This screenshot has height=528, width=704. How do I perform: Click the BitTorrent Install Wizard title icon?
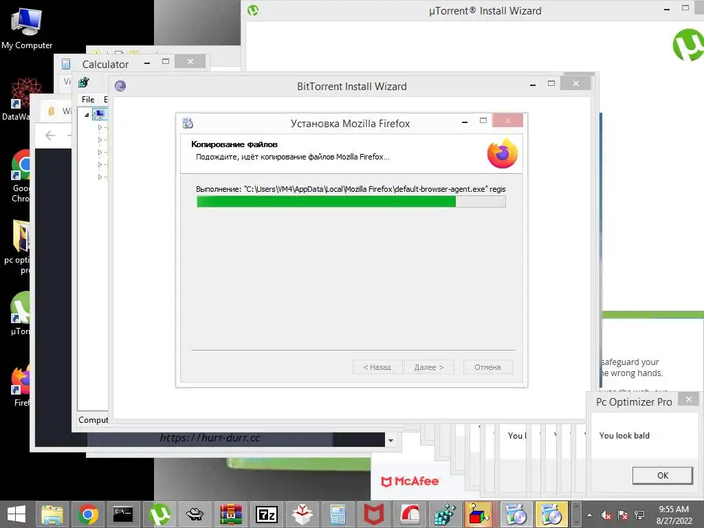coord(120,86)
